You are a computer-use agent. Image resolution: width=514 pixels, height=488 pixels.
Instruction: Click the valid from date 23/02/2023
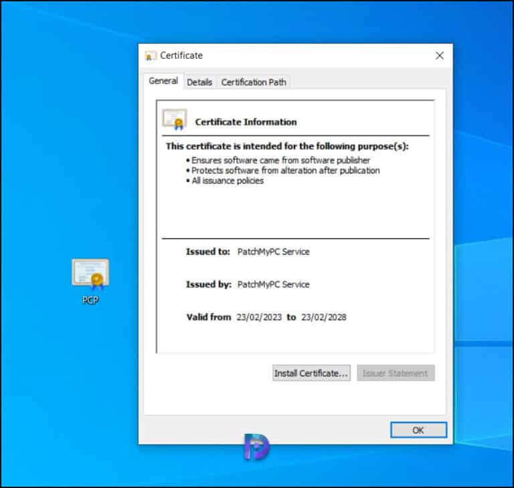click(259, 317)
